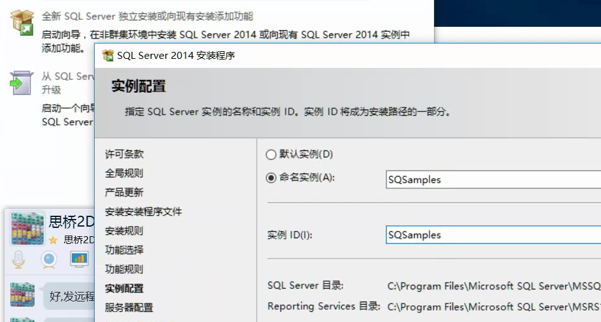Click the 好,发远程 chat message bubble
The width and height of the screenshot is (601, 322).
pyautogui.click(x=70, y=296)
